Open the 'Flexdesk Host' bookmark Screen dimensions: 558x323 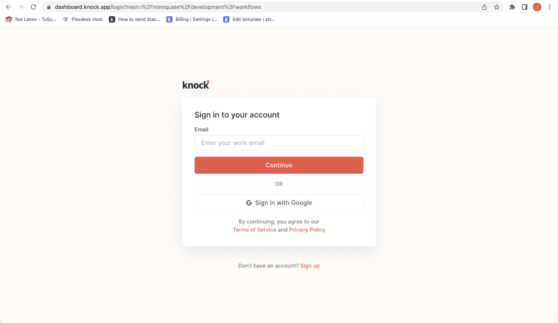(x=82, y=20)
